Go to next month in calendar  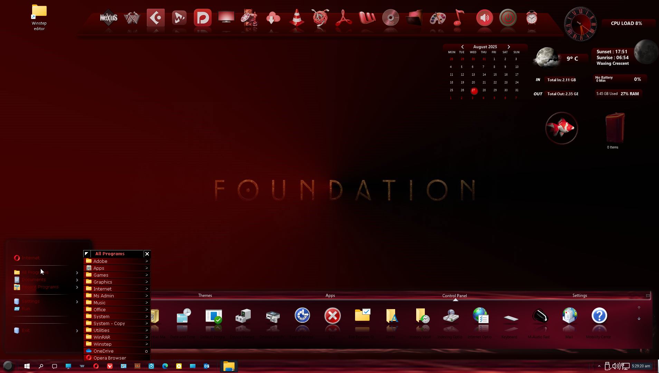[x=508, y=47]
